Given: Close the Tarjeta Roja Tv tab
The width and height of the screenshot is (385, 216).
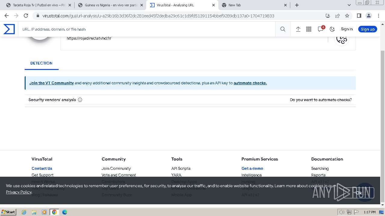Looking at the screenshot, I should [70, 5].
